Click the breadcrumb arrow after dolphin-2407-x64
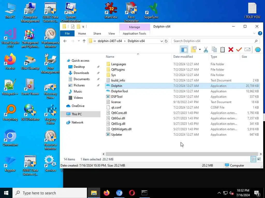Viewport: 265px width, 198px height. pyautogui.click(x=125, y=41)
